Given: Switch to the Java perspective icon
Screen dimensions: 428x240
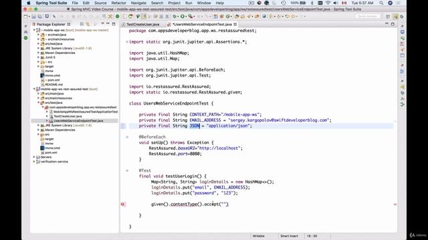Looking at the screenshot, I should [x=395, y=17].
